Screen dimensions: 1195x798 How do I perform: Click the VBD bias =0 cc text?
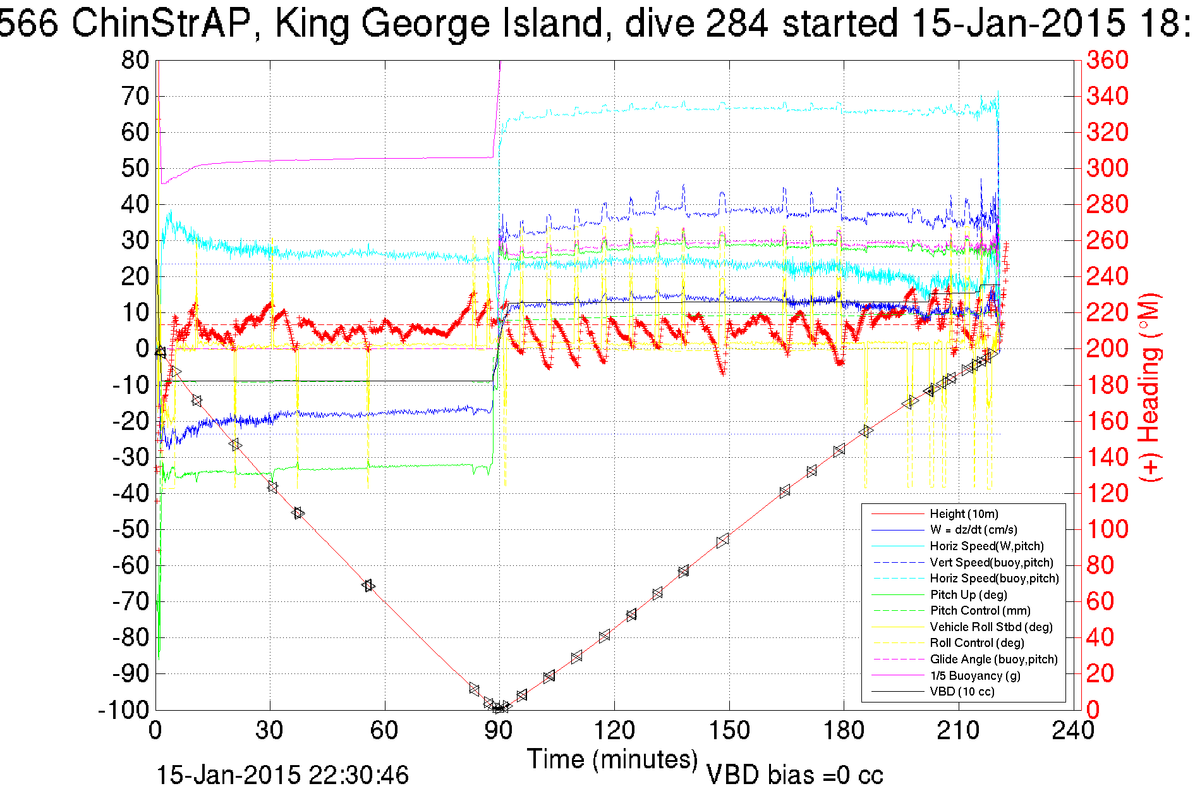tap(794, 775)
